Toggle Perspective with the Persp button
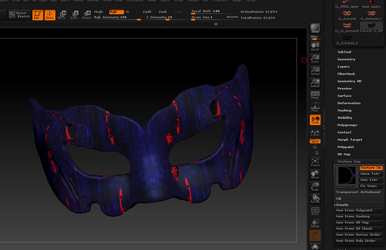Image resolution: width=386 pixels, height=250 pixels. point(315,95)
